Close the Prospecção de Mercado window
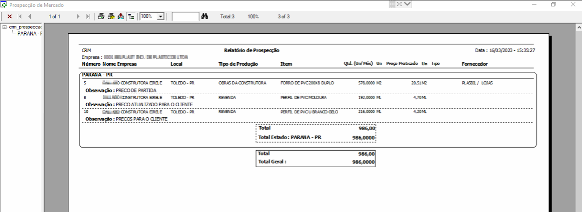This screenshot has height=212, width=582. [573, 4]
